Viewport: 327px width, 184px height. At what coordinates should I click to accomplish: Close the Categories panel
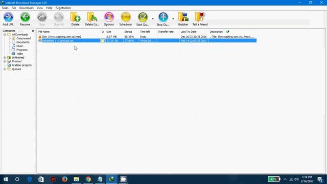tap(33, 31)
